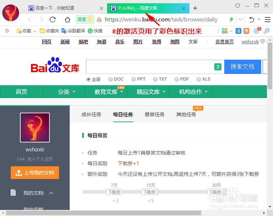Close the 个人中心 百度文库 tab
The image size is (273, 216).
point(184,8)
